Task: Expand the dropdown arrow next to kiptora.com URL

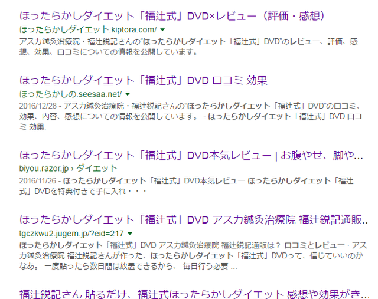Action: pyautogui.click(x=162, y=30)
